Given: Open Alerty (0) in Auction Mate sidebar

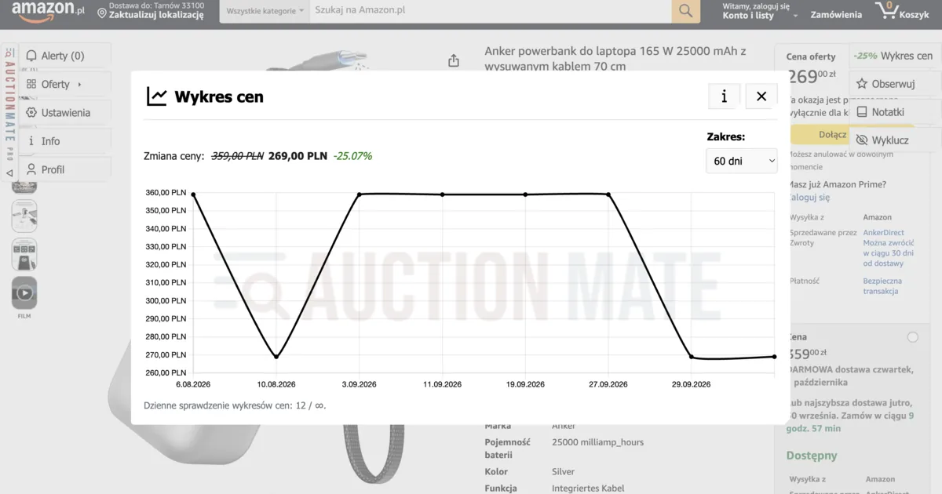Looking at the screenshot, I should (64, 56).
